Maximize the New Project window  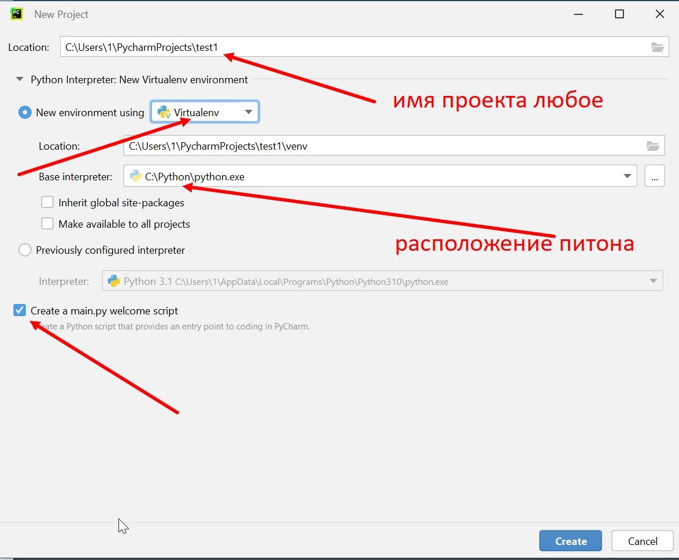tap(619, 14)
